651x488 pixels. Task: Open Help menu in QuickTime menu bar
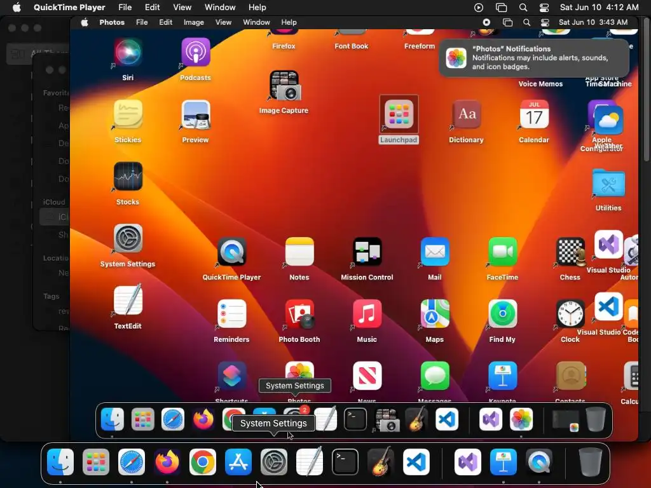[x=257, y=8]
